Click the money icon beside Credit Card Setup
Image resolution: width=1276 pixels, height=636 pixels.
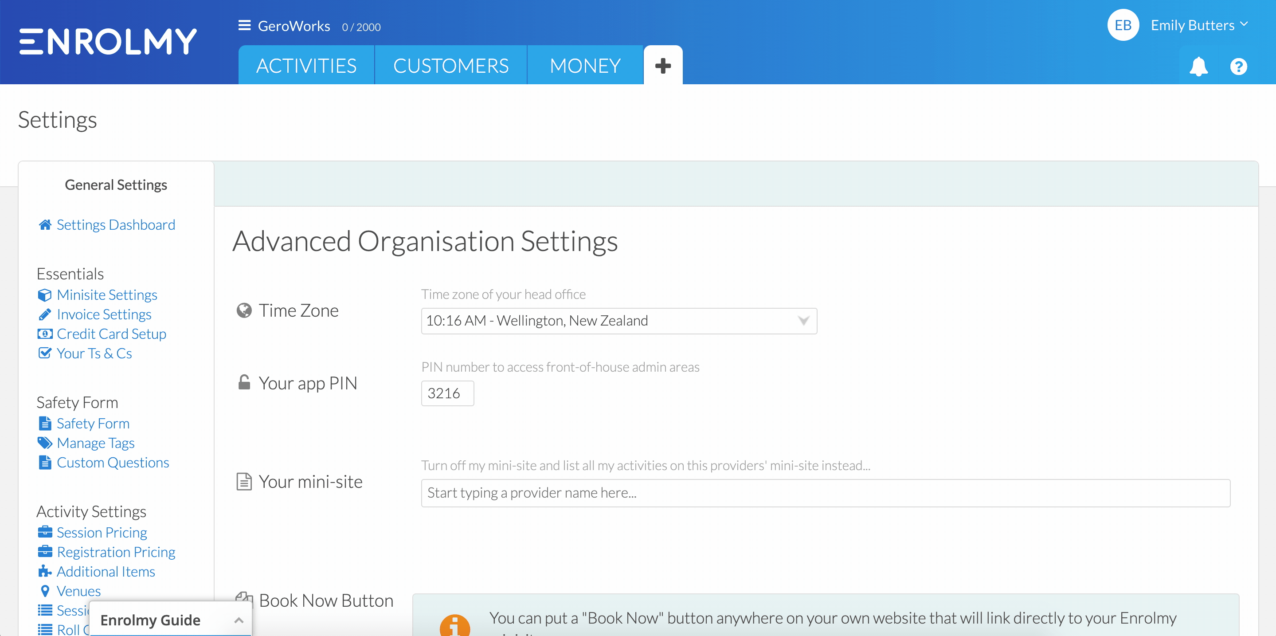45,334
